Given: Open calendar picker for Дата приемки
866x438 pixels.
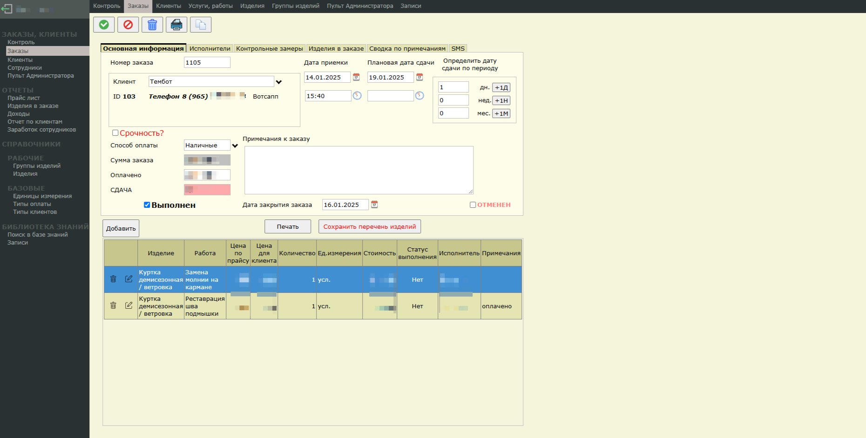Looking at the screenshot, I should (356, 77).
